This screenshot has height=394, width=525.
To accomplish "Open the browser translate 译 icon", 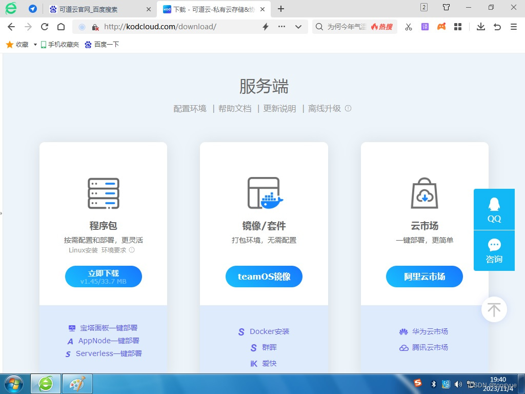I will tap(425, 26).
